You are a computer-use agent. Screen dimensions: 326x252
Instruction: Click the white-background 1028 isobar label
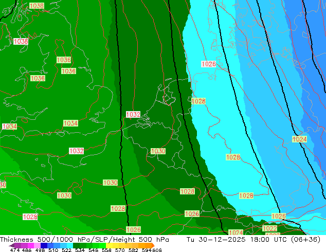coord(30,217)
